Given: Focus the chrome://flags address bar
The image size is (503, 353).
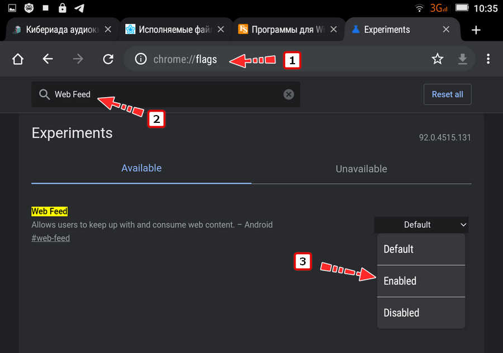Looking at the screenshot, I should coord(299,59).
